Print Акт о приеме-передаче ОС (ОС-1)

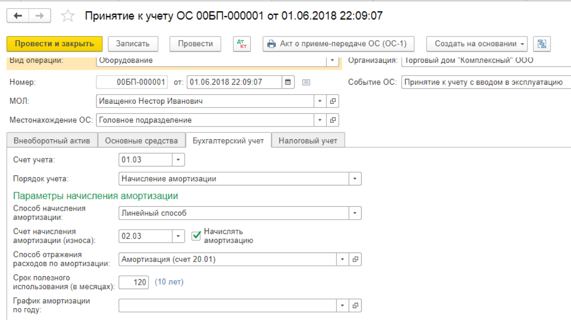(x=338, y=44)
